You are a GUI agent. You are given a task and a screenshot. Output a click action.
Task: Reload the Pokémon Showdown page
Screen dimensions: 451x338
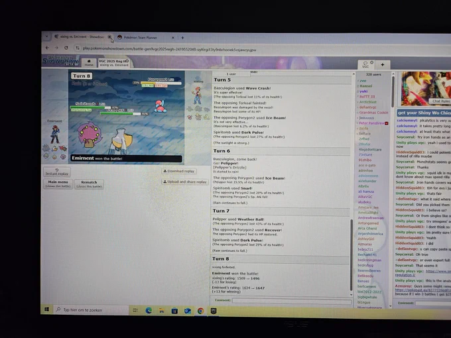pos(66,48)
